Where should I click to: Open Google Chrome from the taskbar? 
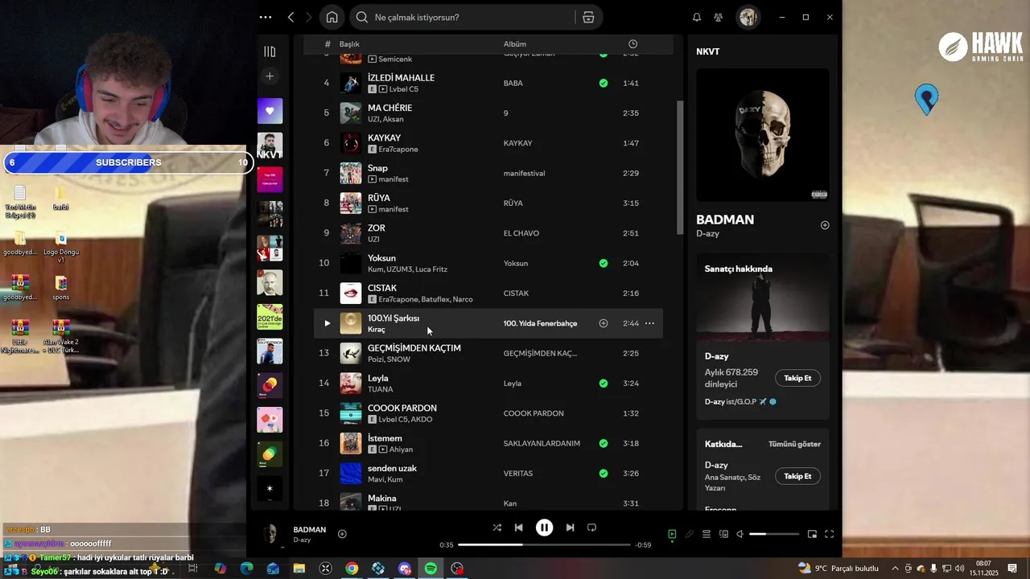pyautogui.click(x=352, y=569)
